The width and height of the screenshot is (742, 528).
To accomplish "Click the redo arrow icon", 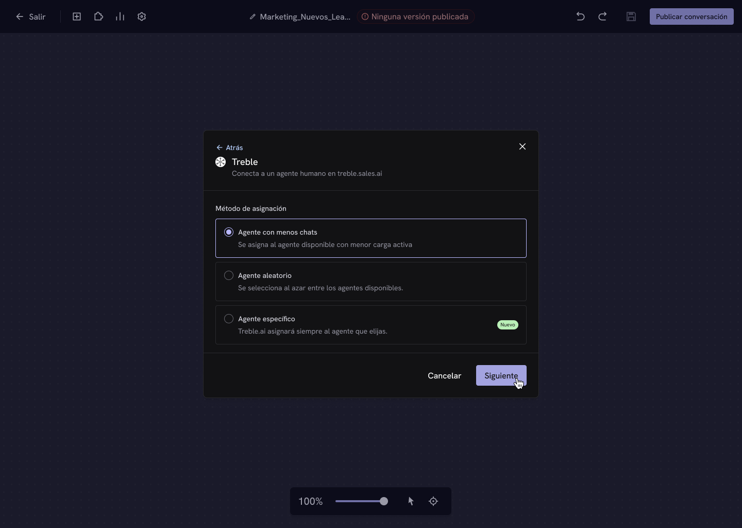I will 602,16.
